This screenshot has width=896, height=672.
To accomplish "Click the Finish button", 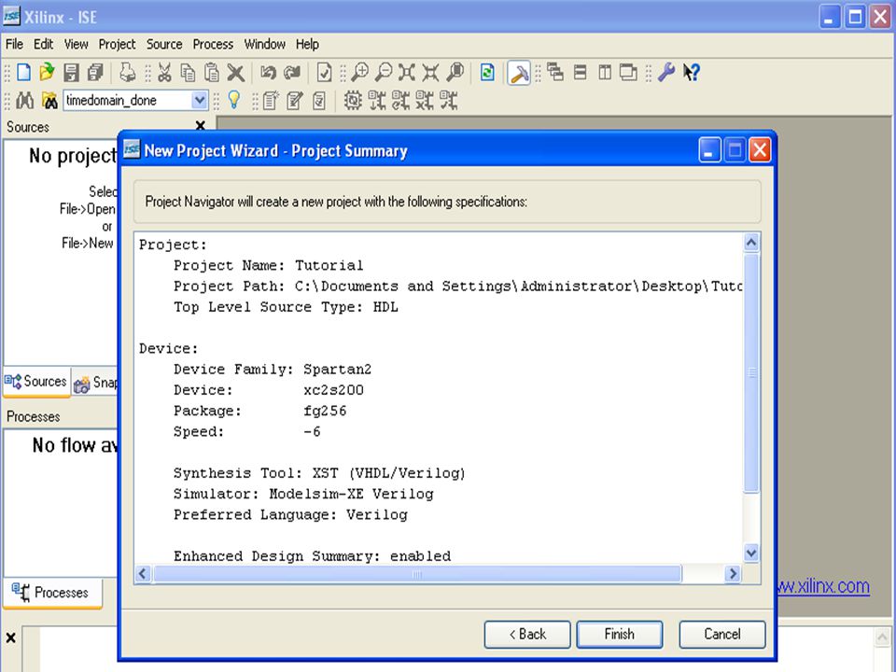I will (x=620, y=635).
